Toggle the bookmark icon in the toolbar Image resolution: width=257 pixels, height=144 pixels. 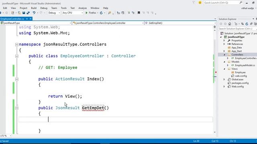(x=139, y=13)
